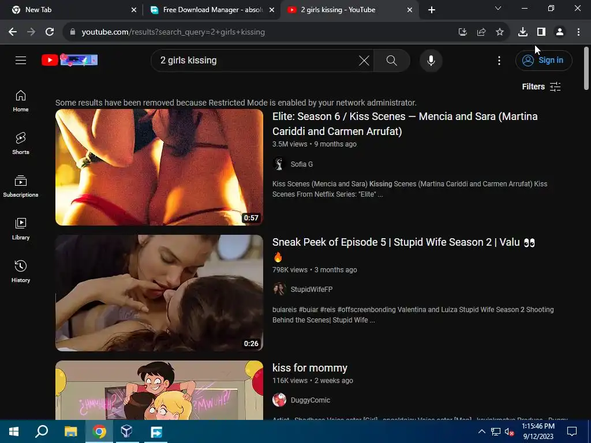Open the tab search dropdown chevron
The image size is (591, 443).
coord(498,8)
